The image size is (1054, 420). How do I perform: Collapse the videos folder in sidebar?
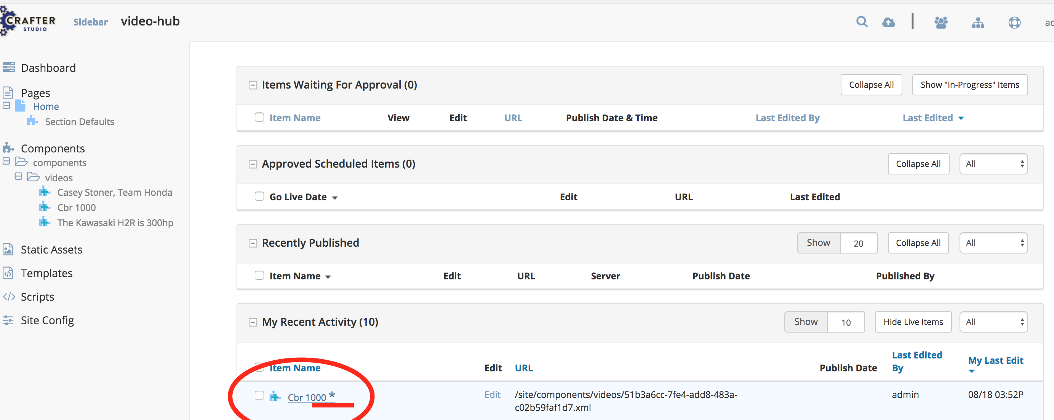[x=18, y=176]
